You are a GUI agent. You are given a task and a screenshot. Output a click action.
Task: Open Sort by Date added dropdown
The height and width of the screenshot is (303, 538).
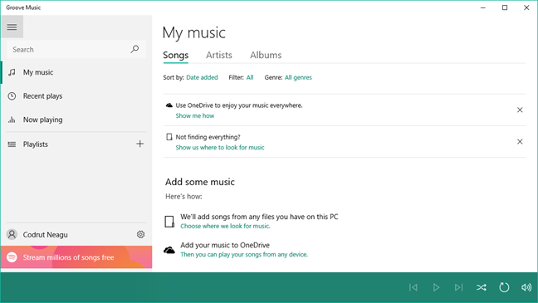point(202,77)
